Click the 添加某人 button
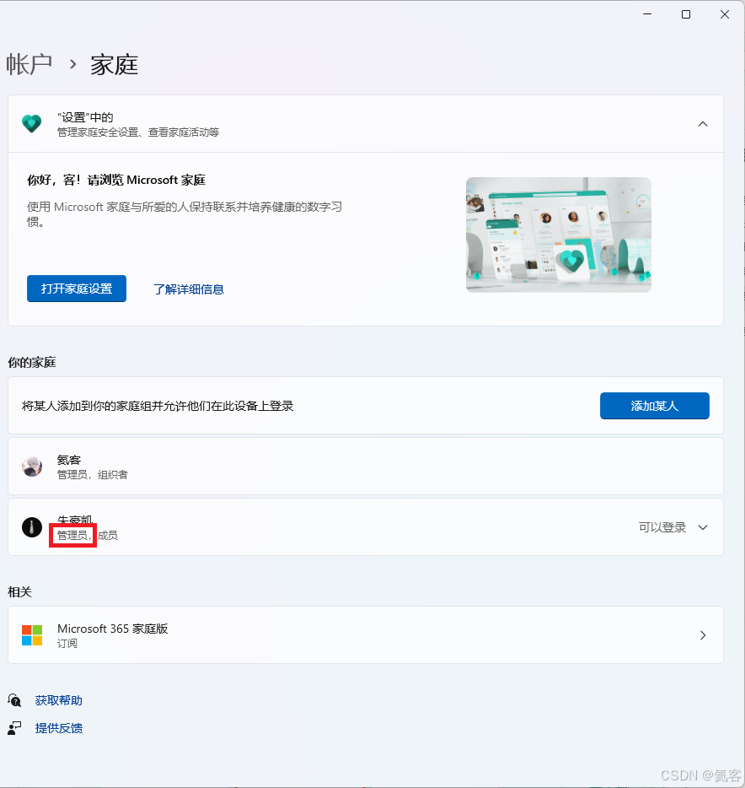 pyautogui.click(x=654, y=406)
